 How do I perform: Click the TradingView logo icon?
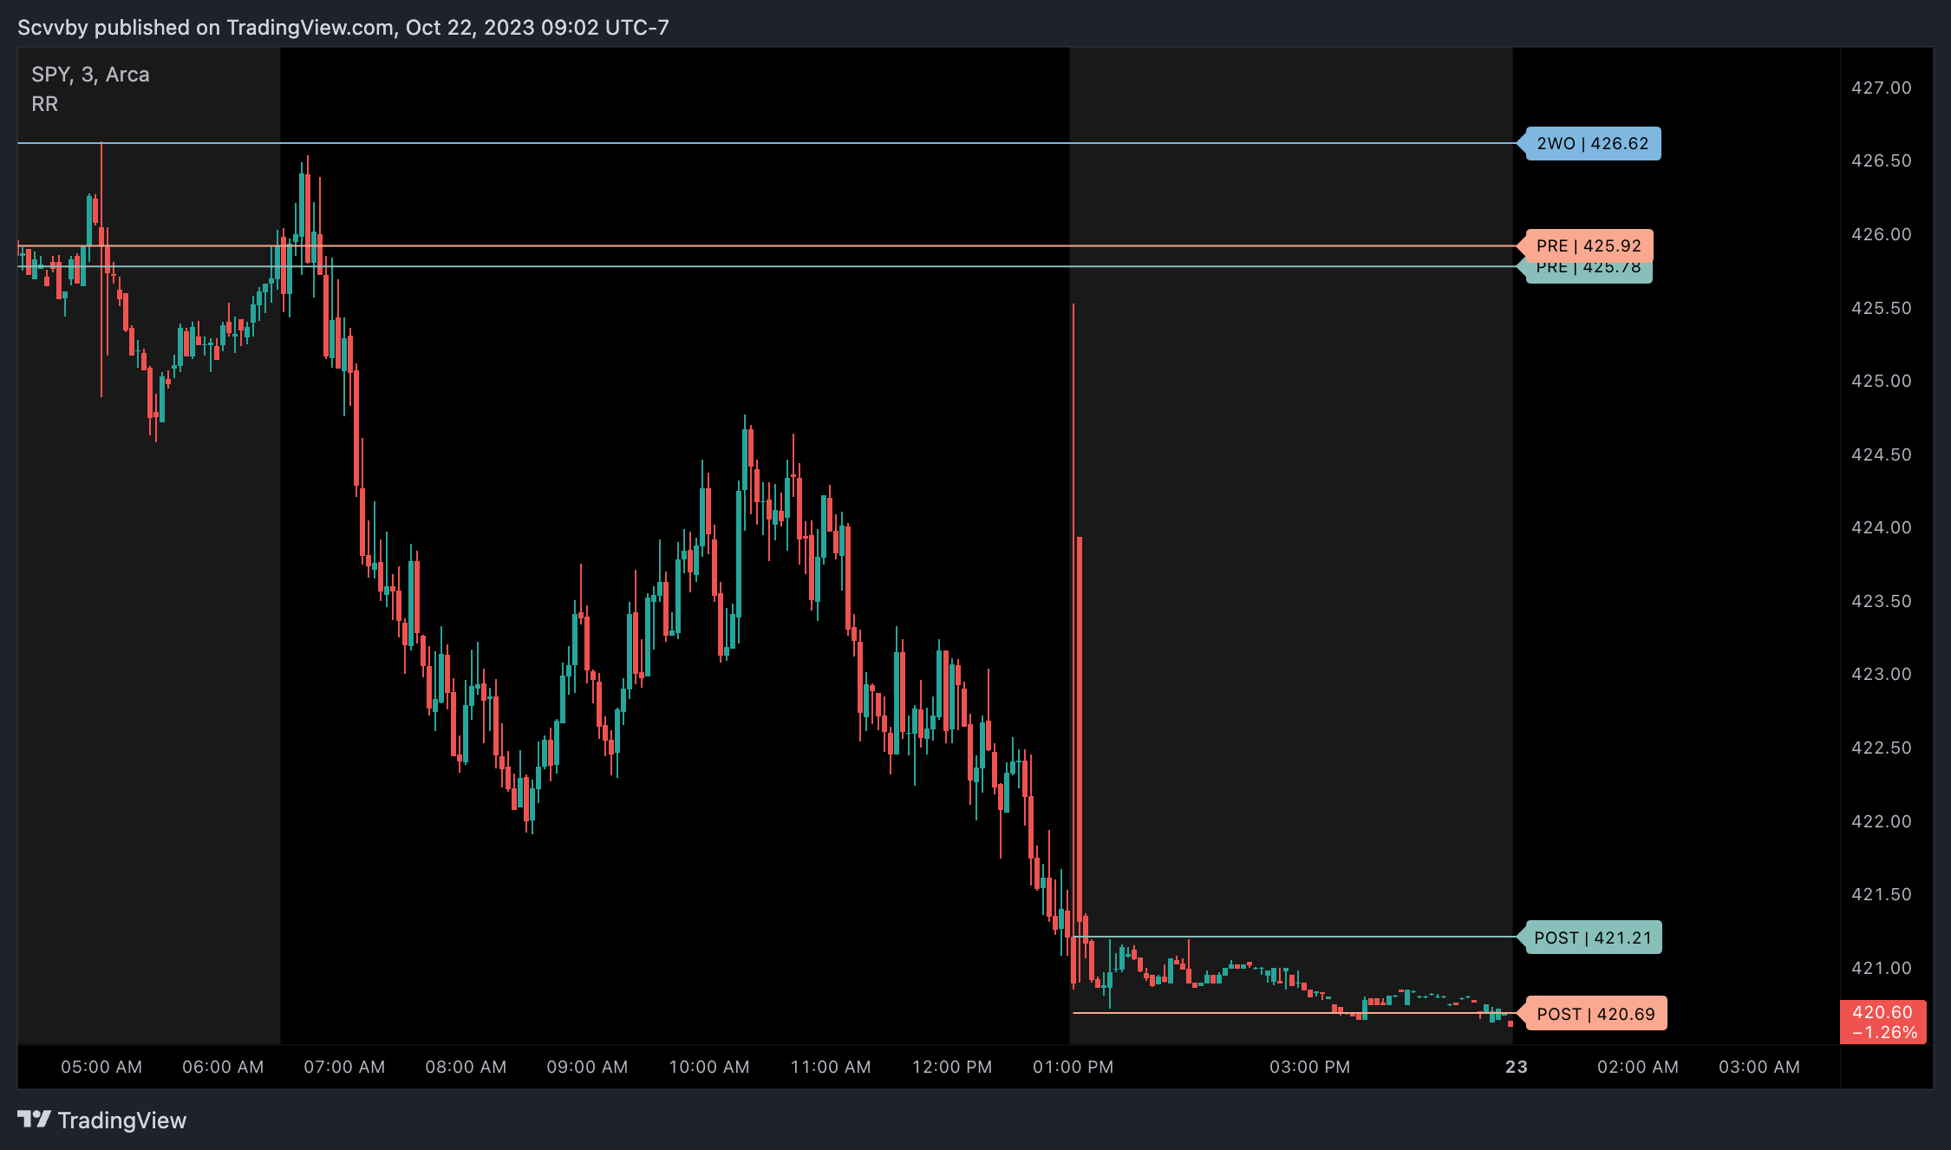(x=35, y=1120)
